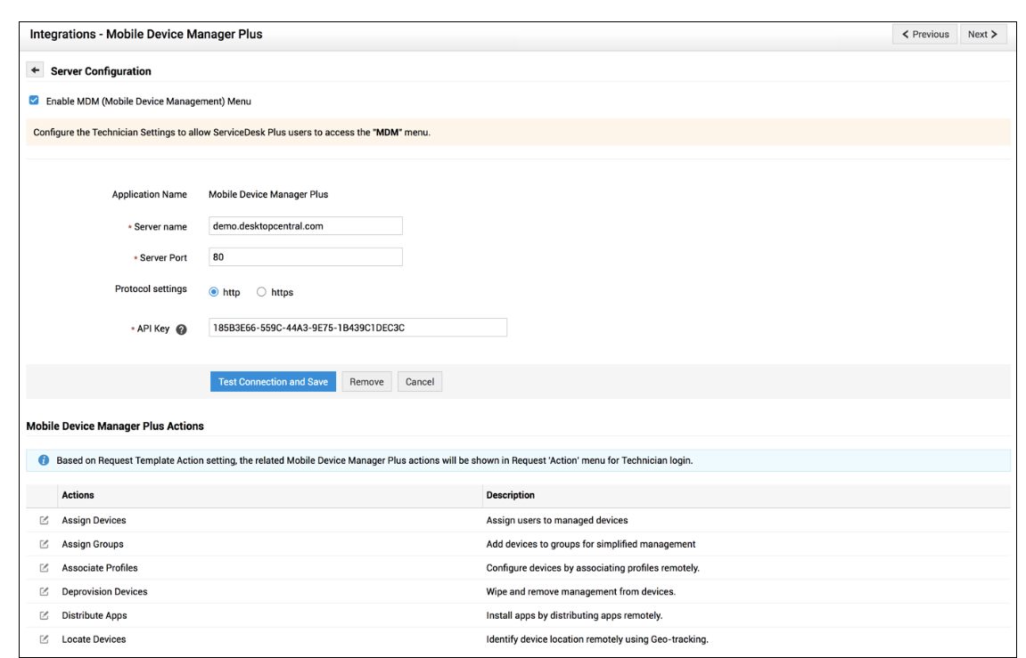
Task: Click the back arrow beside Server Configuration
Action: tap(36, 70)
